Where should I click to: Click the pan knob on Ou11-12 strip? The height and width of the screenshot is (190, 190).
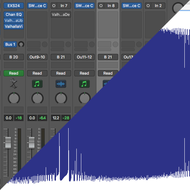click(84, 98)
